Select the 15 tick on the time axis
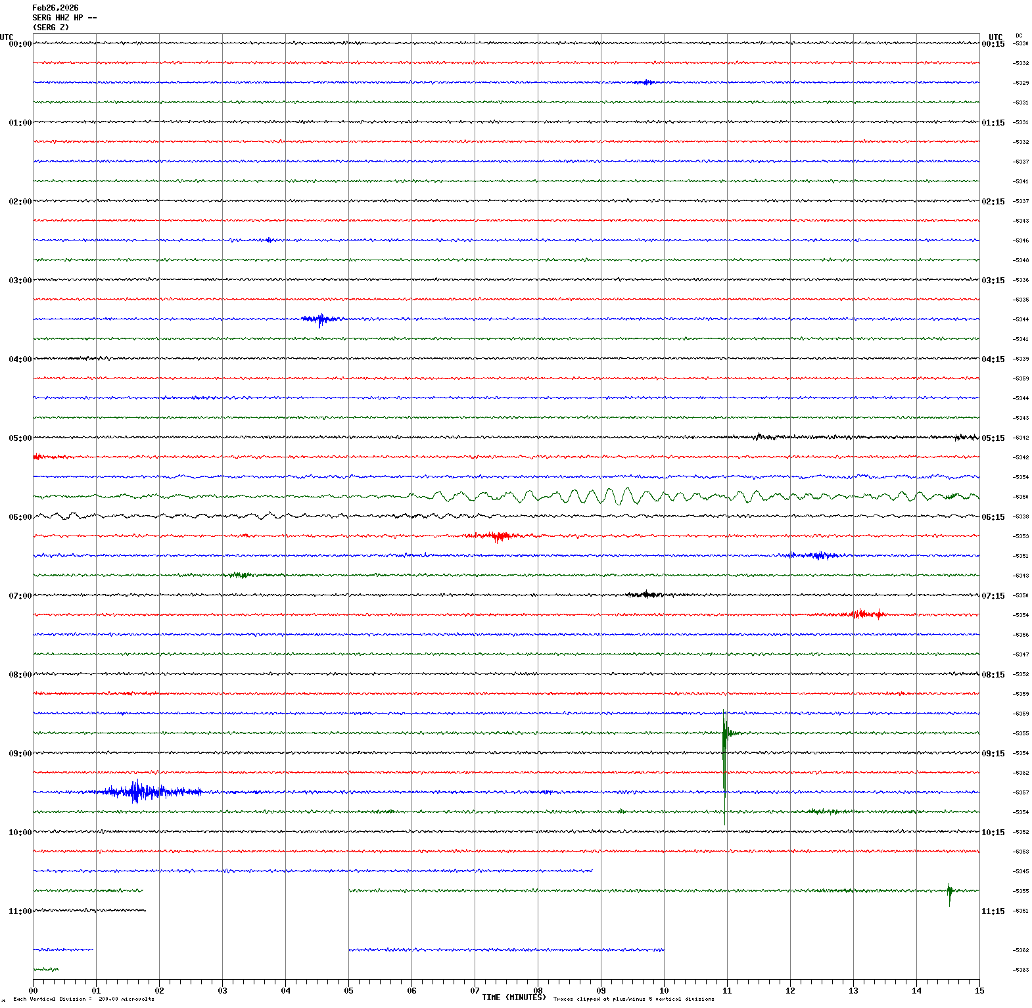Screen dimensions: 1032x1008 [979, 991]
